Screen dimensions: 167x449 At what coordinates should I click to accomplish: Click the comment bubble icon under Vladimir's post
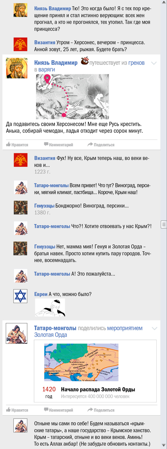point(46,144)
